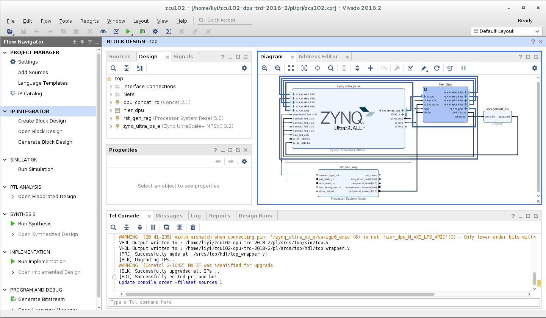The height and width of the screenshot is (318, 546).
Task: Select area tool in Diagram toolbar
Action: (x=304, y=68)
